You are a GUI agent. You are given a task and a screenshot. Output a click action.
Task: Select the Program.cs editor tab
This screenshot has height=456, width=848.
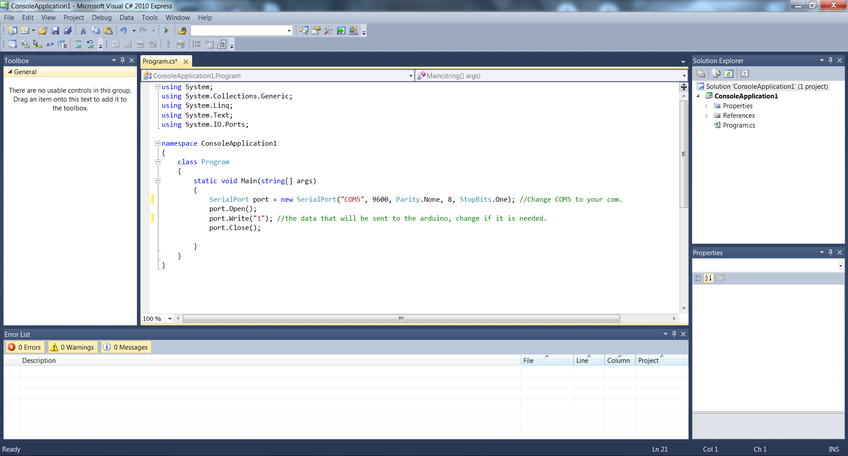pos(160,61)
